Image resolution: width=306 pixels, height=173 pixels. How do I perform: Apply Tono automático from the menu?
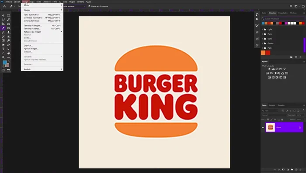[42, 14]
